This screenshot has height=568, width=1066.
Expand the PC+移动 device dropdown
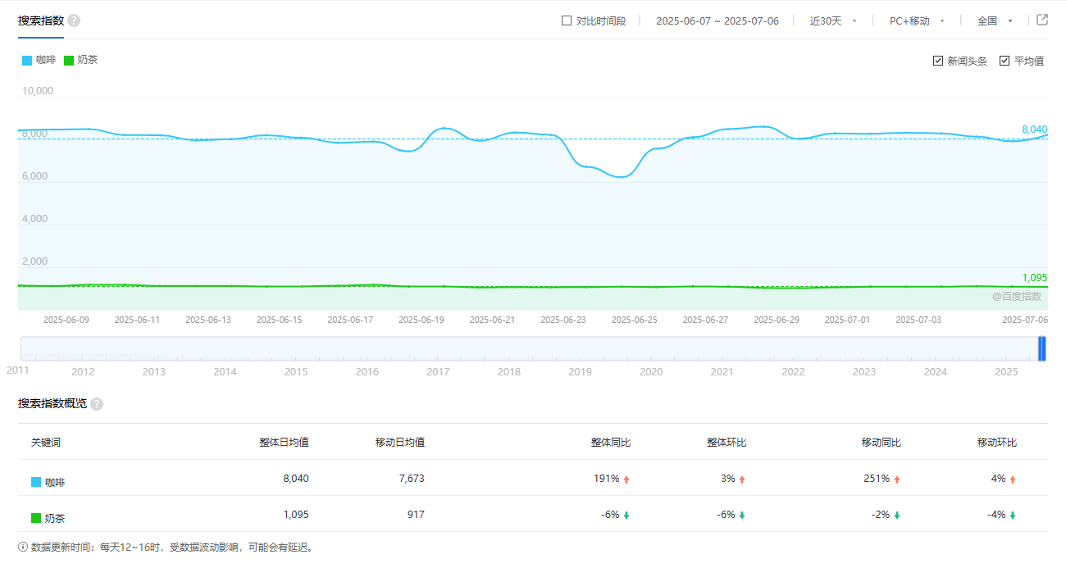(917, 21)
